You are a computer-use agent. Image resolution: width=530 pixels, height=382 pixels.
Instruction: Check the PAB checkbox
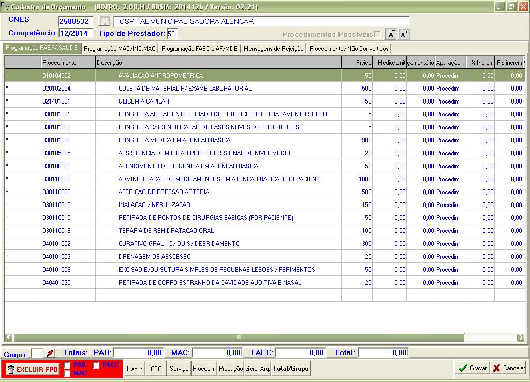coord(67,365)
